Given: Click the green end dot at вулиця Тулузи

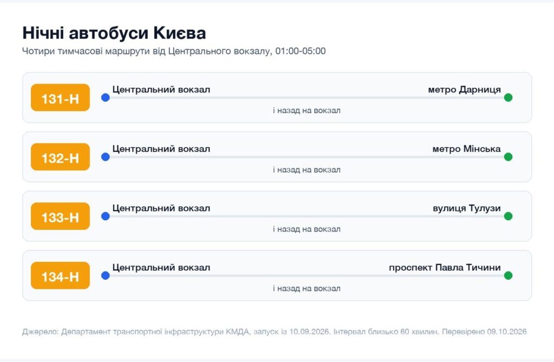Looking at the screenshot, I should (x=508, y=216).
